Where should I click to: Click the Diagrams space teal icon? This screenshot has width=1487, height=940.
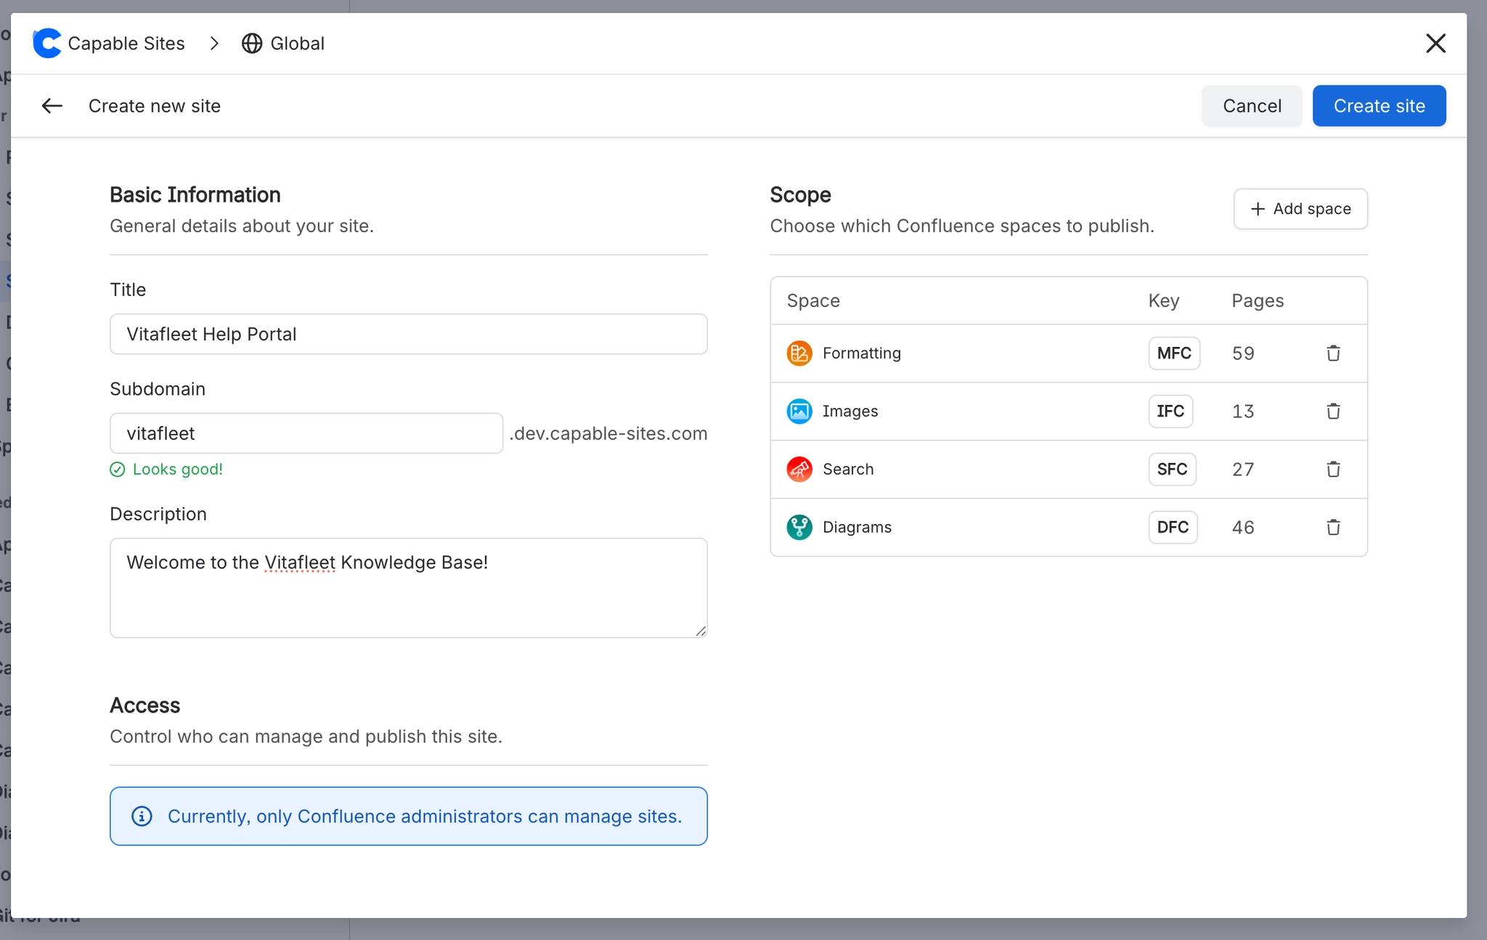(799, 528)
